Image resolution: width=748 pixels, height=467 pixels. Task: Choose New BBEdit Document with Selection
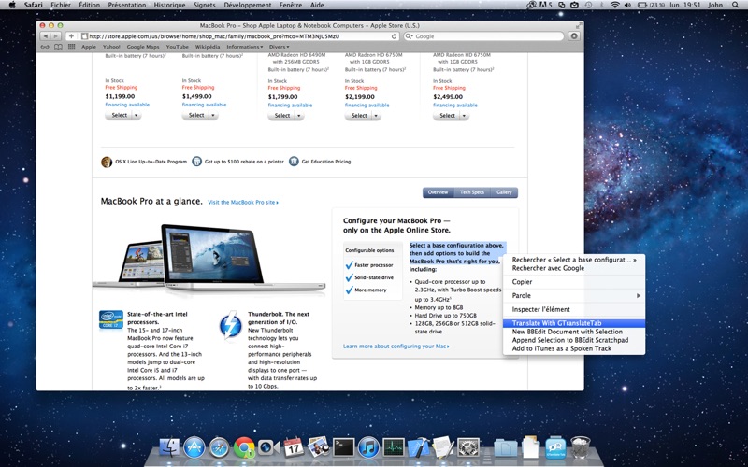click(574, 332)
